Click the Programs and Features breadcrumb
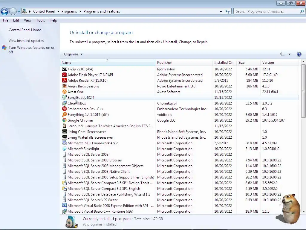306x230 pixels. pyautogui.click(x=102, y=12)
